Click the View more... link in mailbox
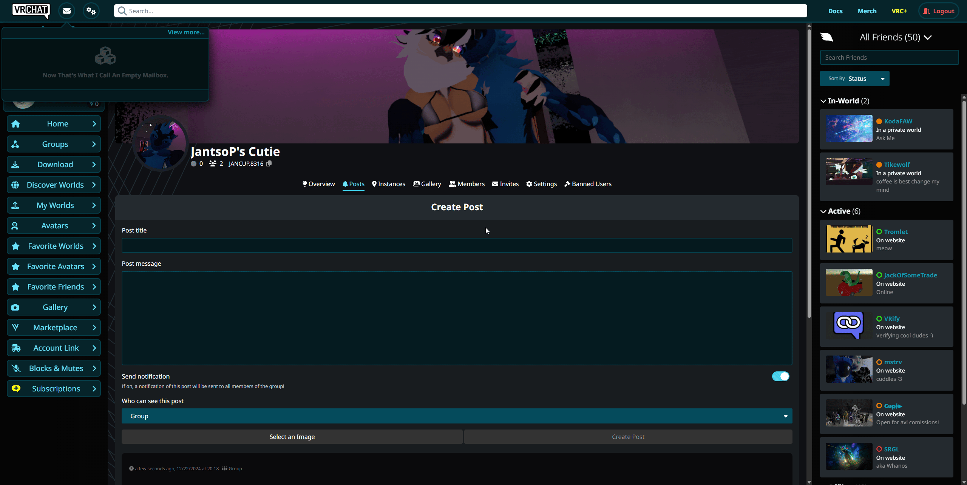 click(x=186, y=32)
